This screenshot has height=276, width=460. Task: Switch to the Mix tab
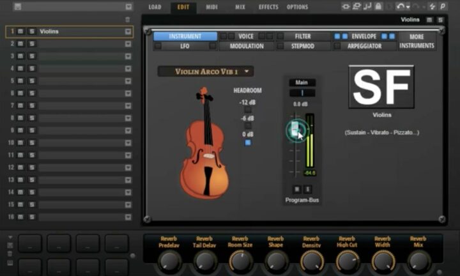click(x=240, y=7)
